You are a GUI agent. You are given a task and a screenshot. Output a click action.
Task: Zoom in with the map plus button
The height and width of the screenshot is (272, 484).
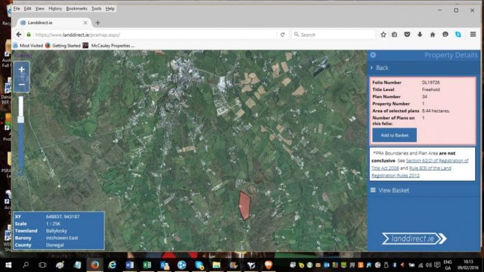tap(21, 69)
